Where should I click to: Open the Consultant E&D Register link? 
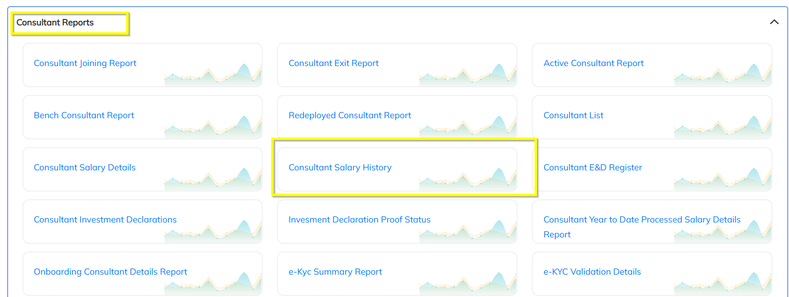pyautogui.click(x=592, y=167)
